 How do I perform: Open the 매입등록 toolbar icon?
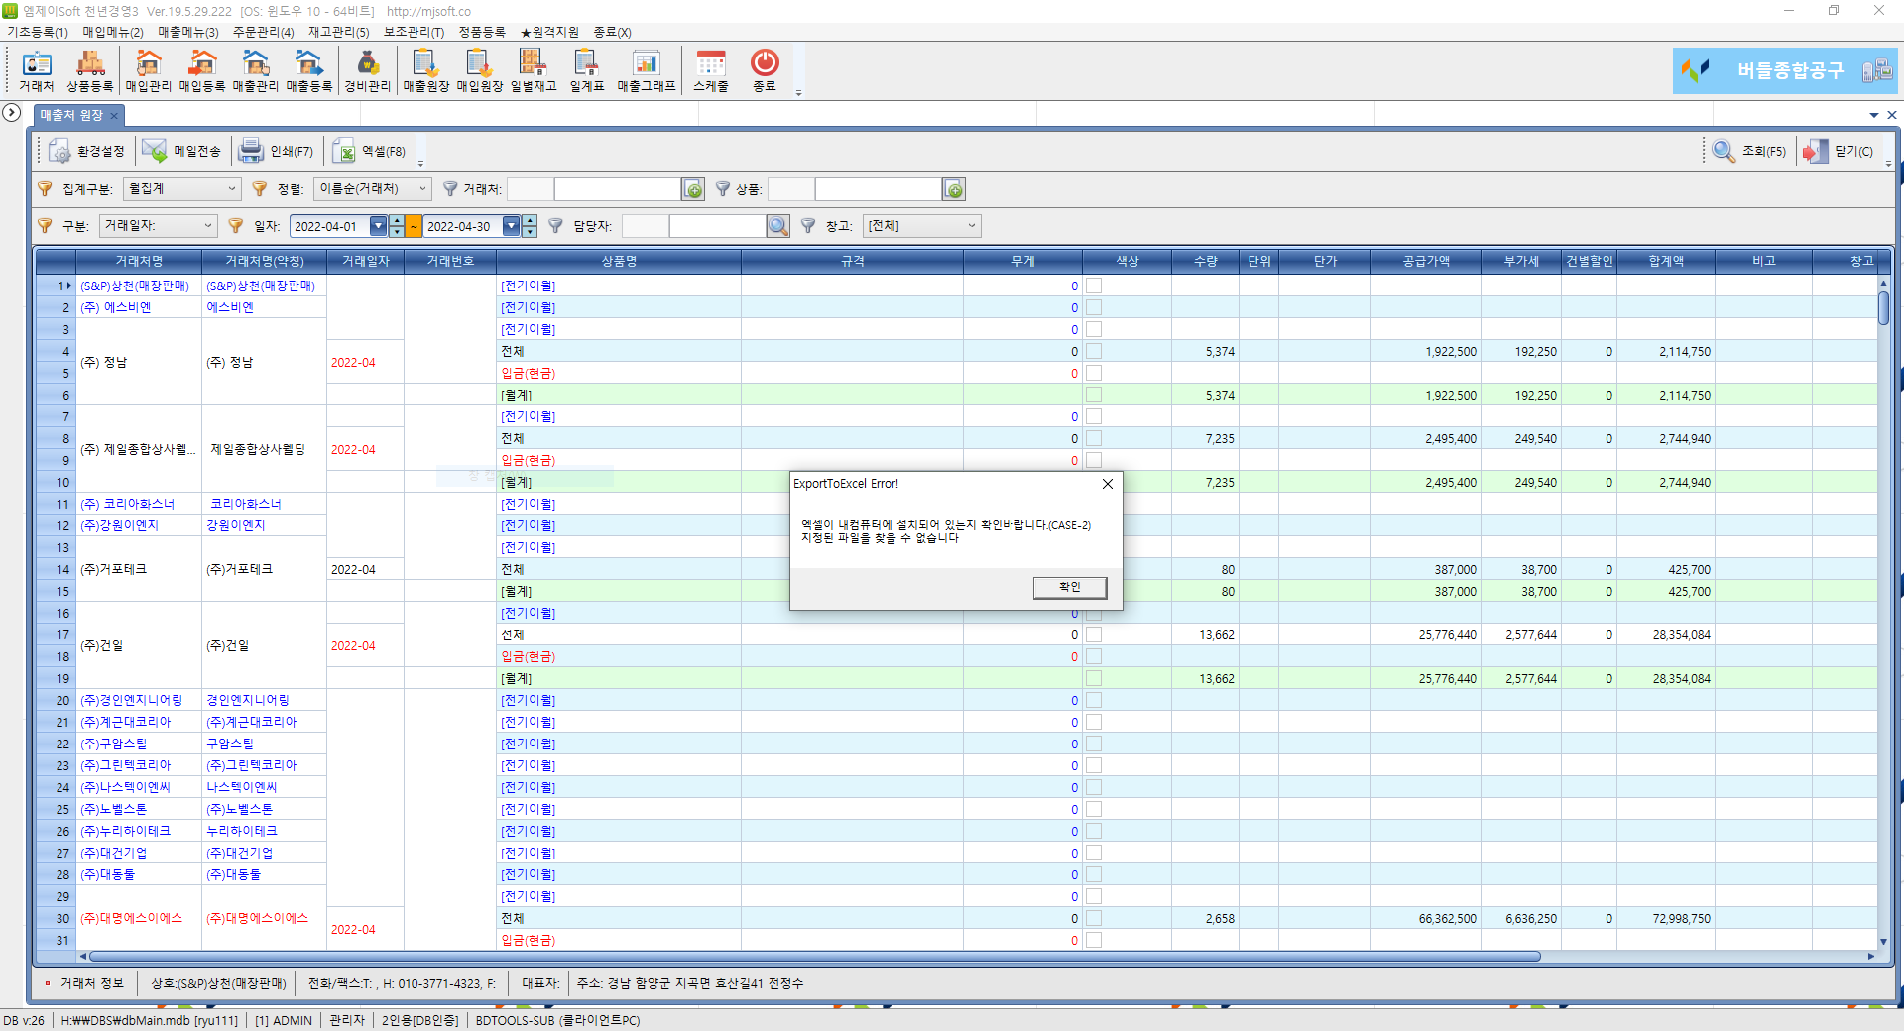click(202, 71)
